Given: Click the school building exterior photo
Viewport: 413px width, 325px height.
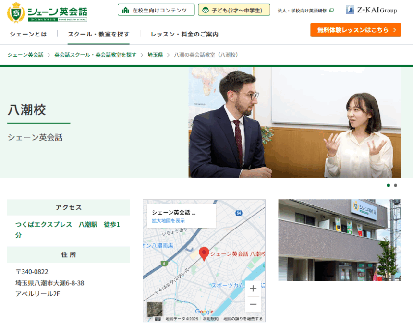Looking at the screenshot, I should pyautogui.click(x=340, y=240).
